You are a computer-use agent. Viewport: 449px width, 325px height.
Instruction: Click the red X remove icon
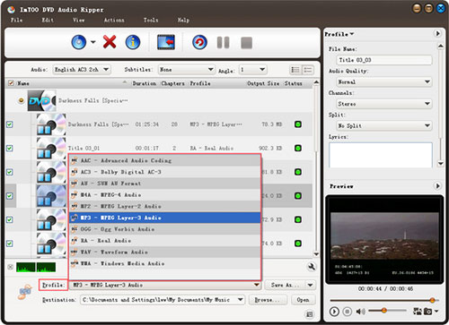pos(110,42)
